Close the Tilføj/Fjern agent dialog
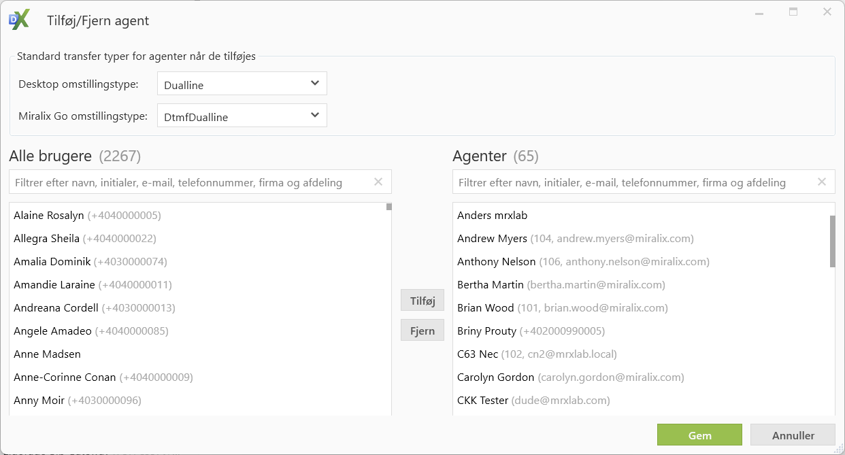Viewport: 845px width, 455px height. click(x=827, y=12)
